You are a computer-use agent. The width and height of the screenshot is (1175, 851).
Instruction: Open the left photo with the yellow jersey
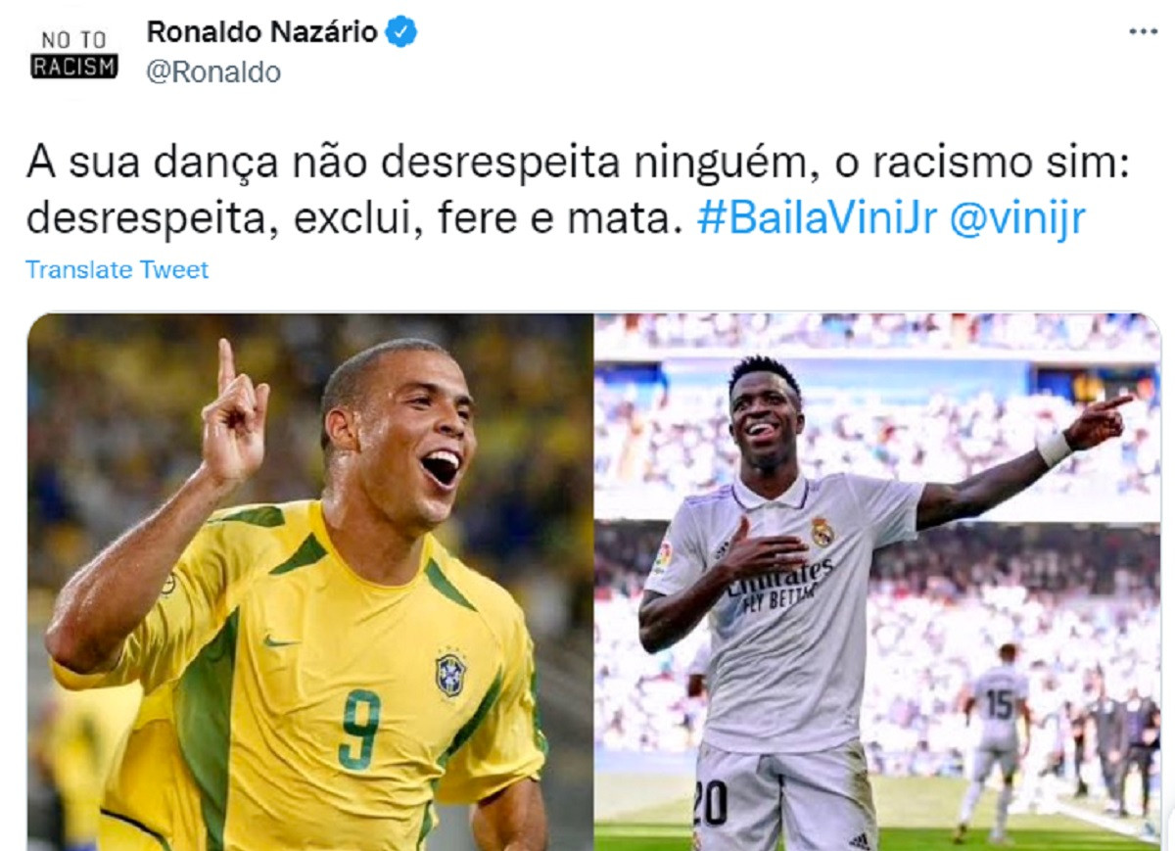(x=309, y=582)
